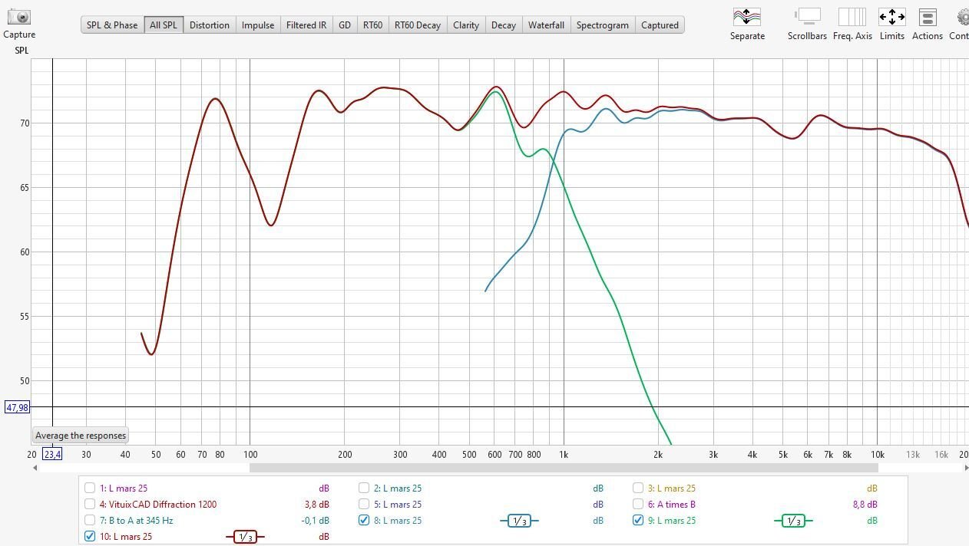Click trace 8 smoothing 1/3 indicator
Screen dimensions: 969x546
tap(519, 521)
